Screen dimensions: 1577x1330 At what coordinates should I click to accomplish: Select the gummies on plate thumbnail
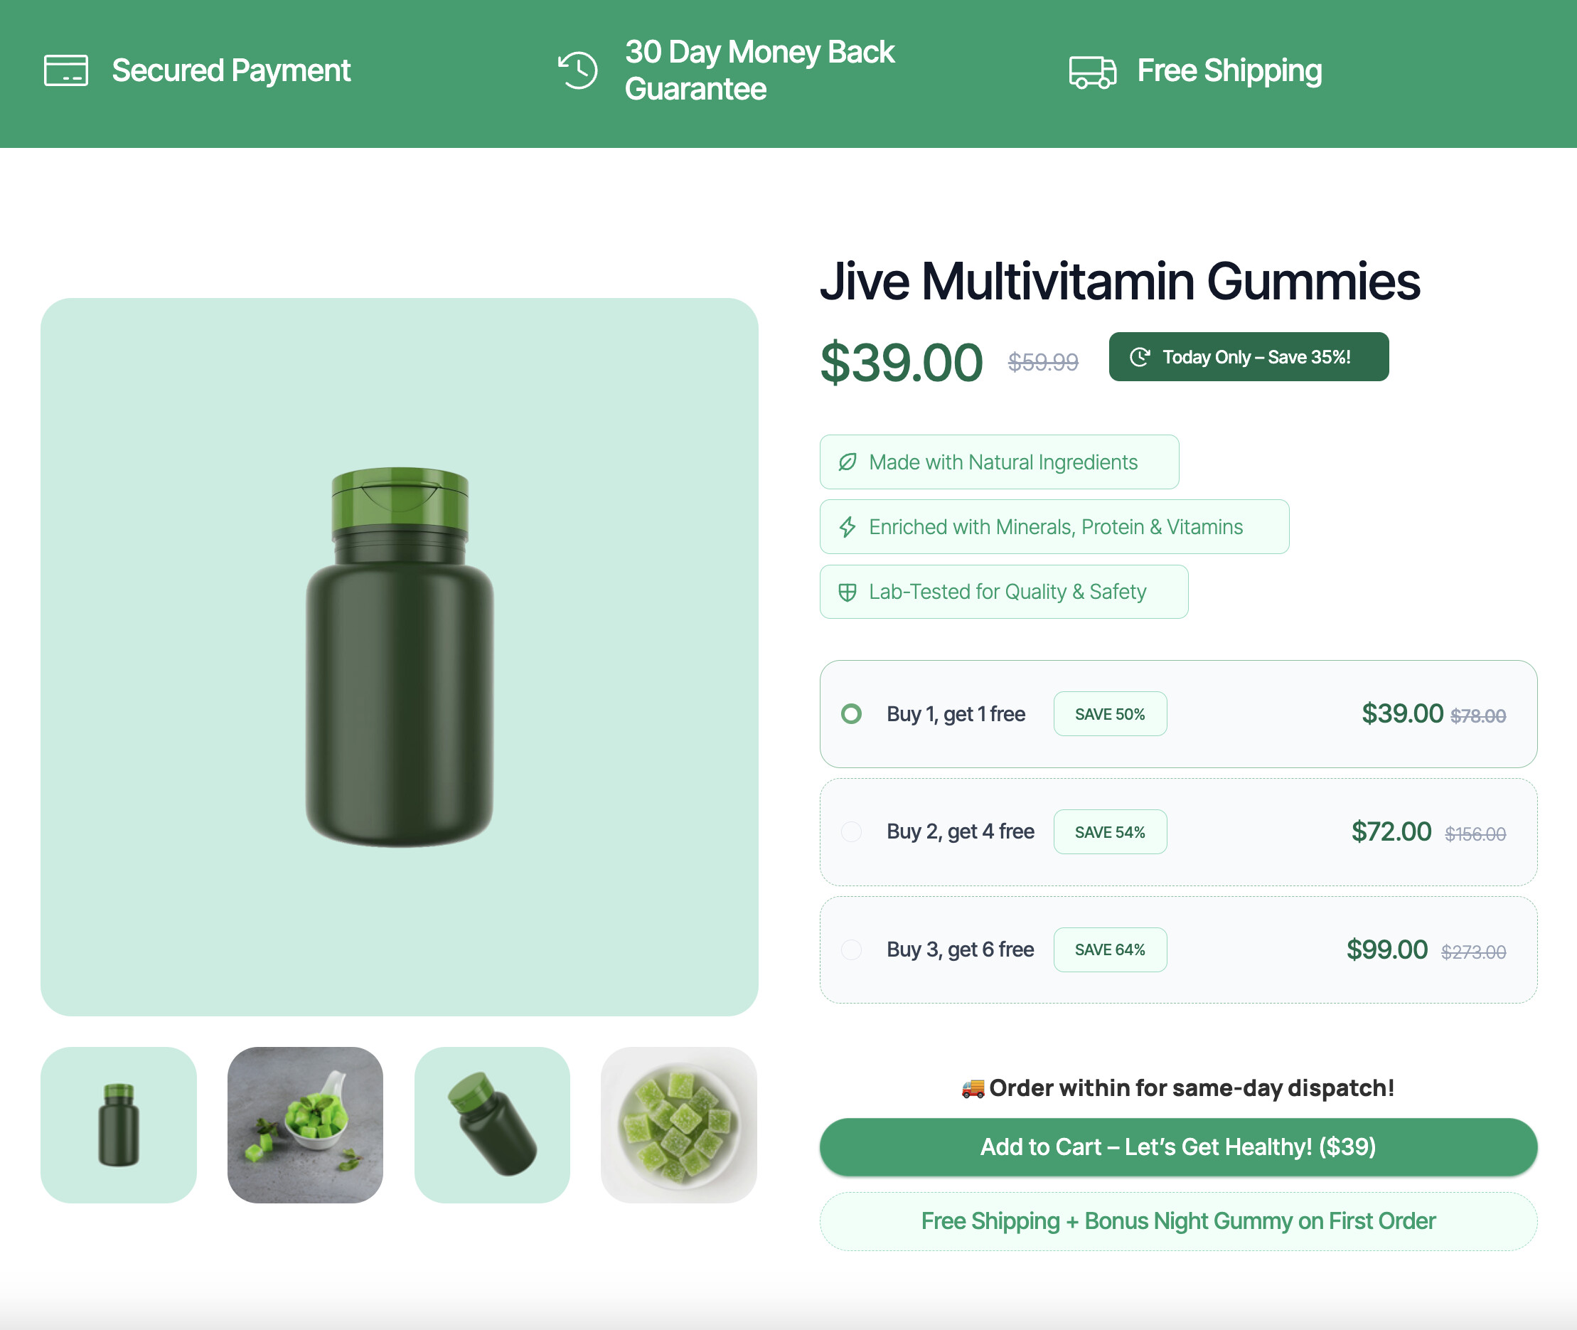click(678, 1125)
